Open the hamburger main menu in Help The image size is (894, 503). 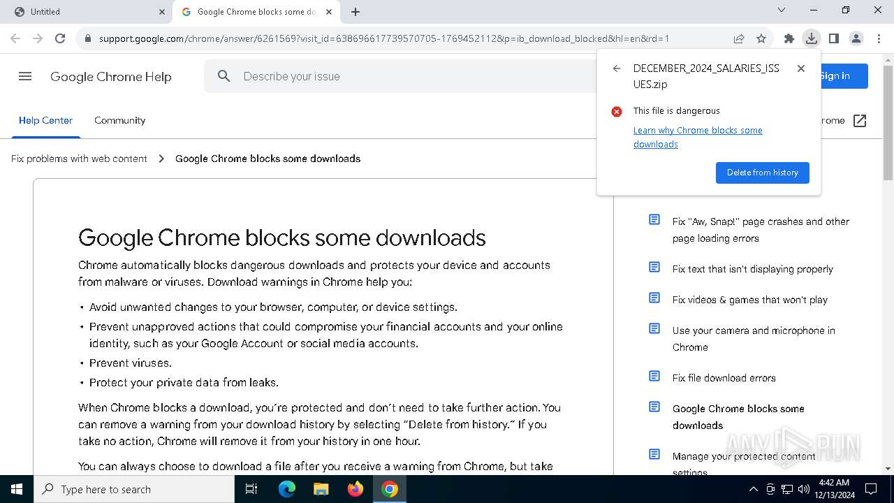(25, 76)
